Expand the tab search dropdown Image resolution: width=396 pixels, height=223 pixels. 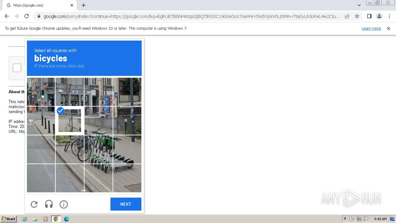coord(359,5)
